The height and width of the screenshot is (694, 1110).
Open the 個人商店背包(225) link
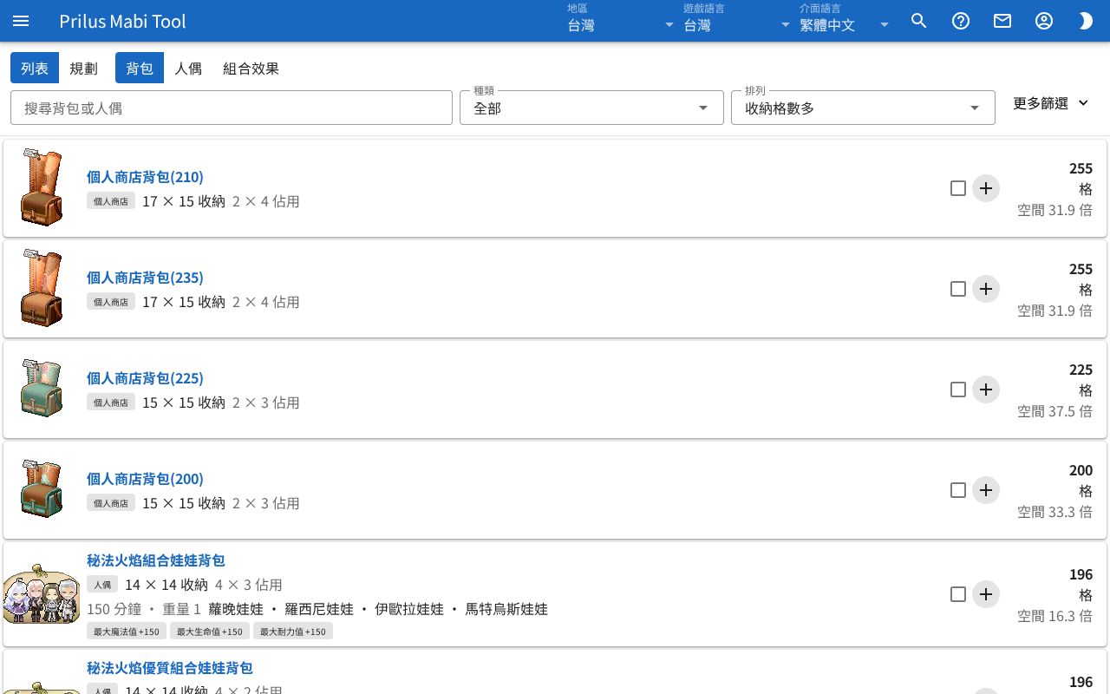(x=145, y=378)
